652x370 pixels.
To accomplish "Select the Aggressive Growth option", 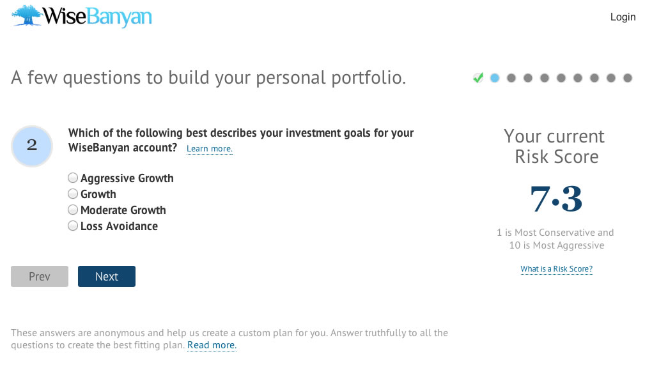I will point(73,178).
